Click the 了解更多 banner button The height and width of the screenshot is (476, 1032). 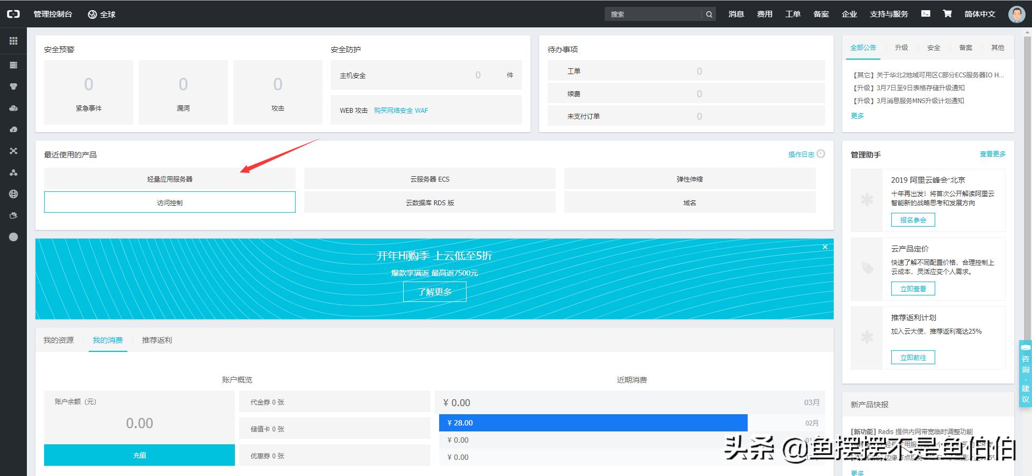pyautogui.click(x=435, y=292)
